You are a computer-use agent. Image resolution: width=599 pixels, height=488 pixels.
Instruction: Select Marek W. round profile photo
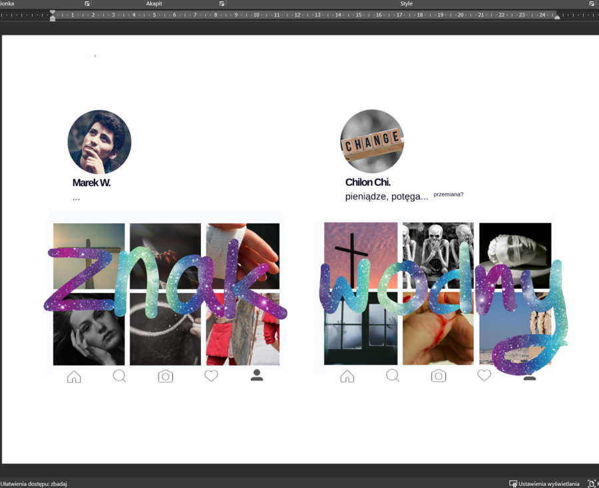pos(99,142)
